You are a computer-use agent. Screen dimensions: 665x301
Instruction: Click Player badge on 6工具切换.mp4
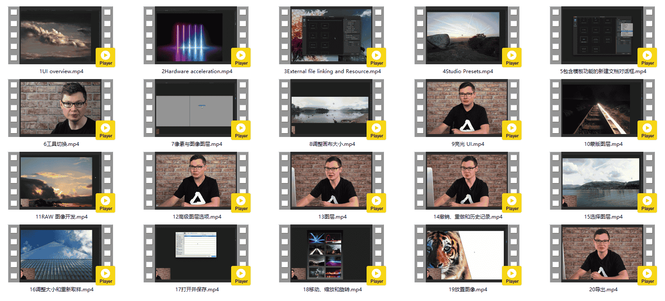click(105, 130)
